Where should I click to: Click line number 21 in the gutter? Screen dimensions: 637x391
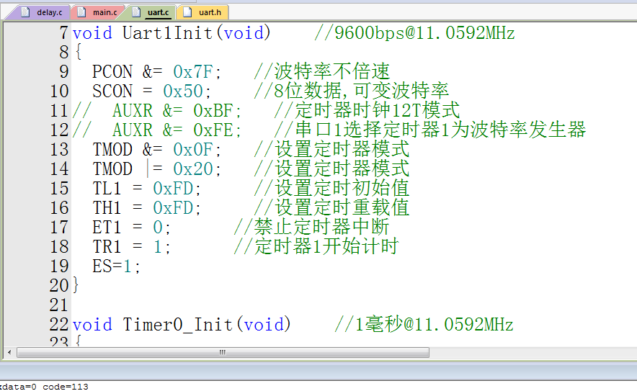[59, 305]
